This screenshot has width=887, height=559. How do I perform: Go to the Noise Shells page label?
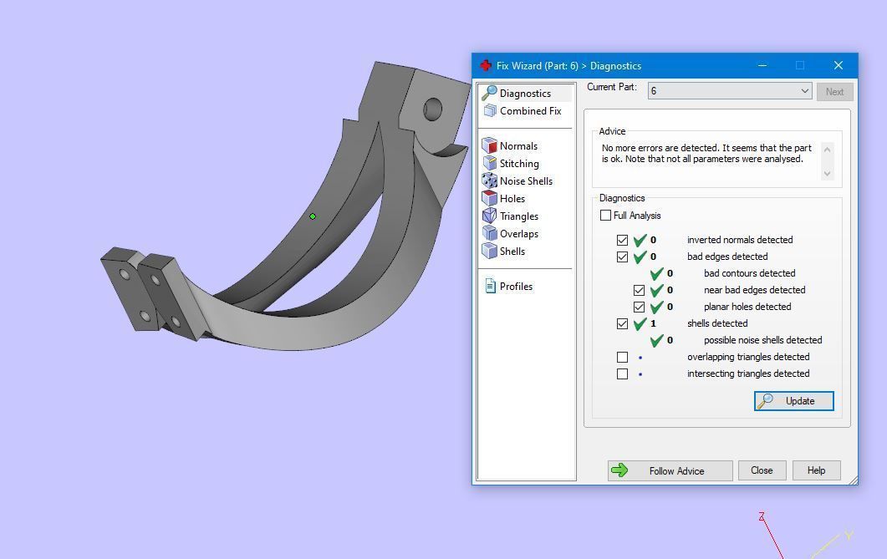tap(526, 180)
